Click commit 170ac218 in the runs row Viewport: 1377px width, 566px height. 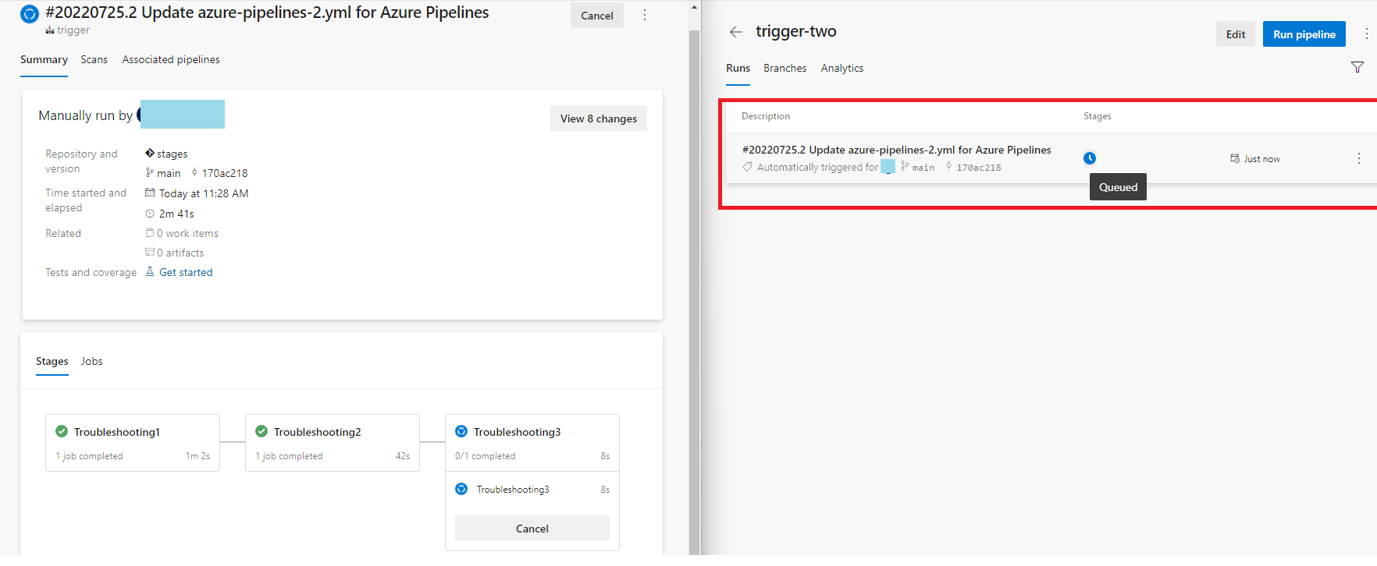pyautogui.click(x=979, y=168)
